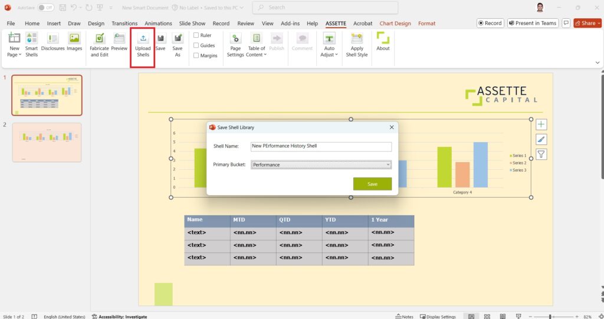Insert Disclosures from the ASSETTE ribbon
This screenshot has height=319, width=604.
[52, 42]
